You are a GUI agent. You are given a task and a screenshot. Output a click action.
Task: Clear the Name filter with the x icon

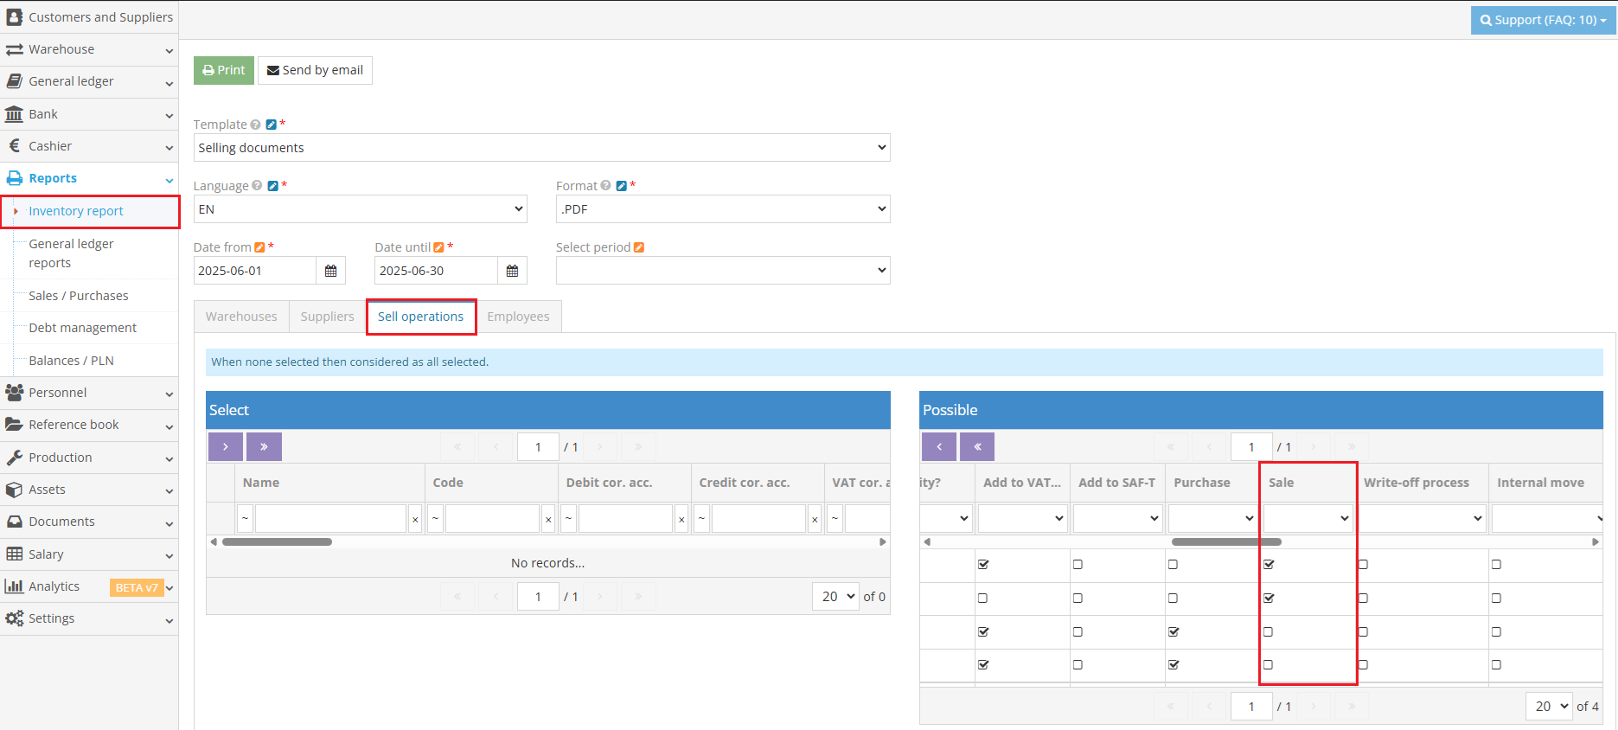(x=415, y=519)
